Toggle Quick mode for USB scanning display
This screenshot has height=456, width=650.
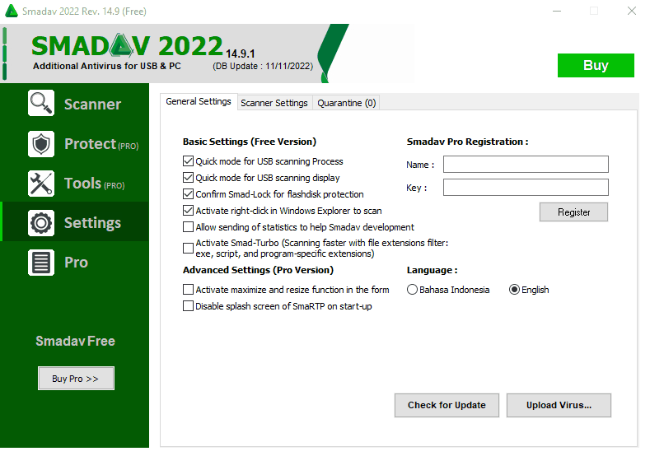click(x=188, y=178)
